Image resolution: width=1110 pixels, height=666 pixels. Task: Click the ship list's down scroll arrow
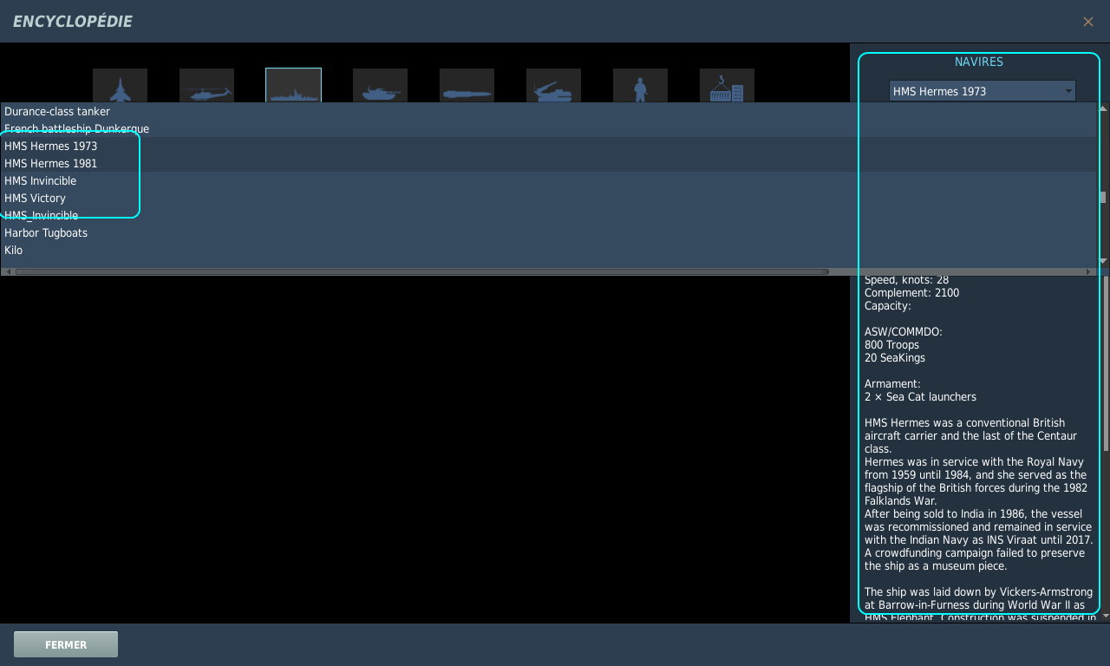1103,261
